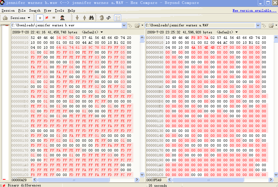Toggle the file info panel icon
The image size is (278, 187).
tap(117, 18)
